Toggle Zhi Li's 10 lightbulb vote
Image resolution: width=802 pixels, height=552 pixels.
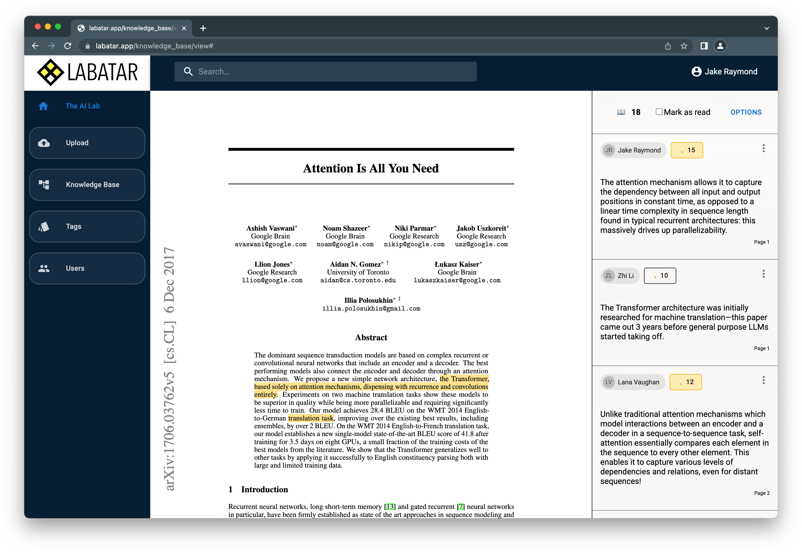point(660,276)
